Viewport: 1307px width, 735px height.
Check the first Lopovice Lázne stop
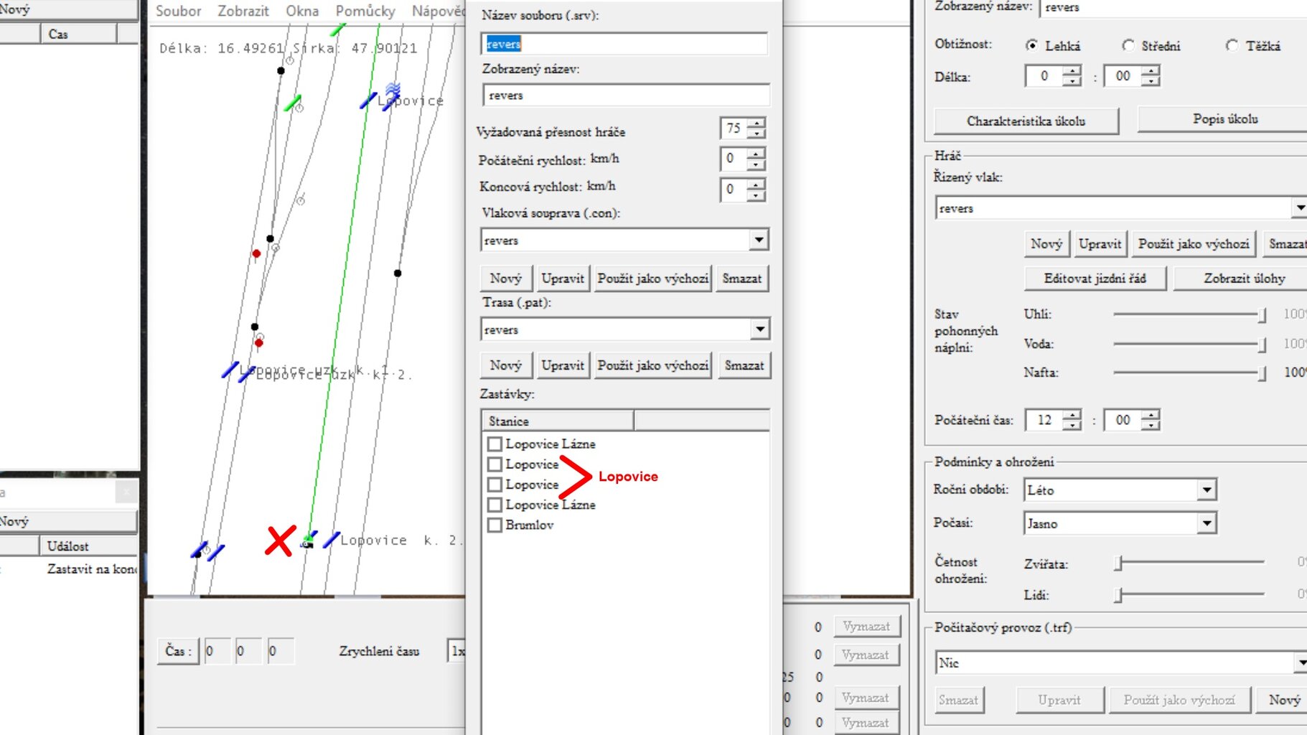pos(495,444)
